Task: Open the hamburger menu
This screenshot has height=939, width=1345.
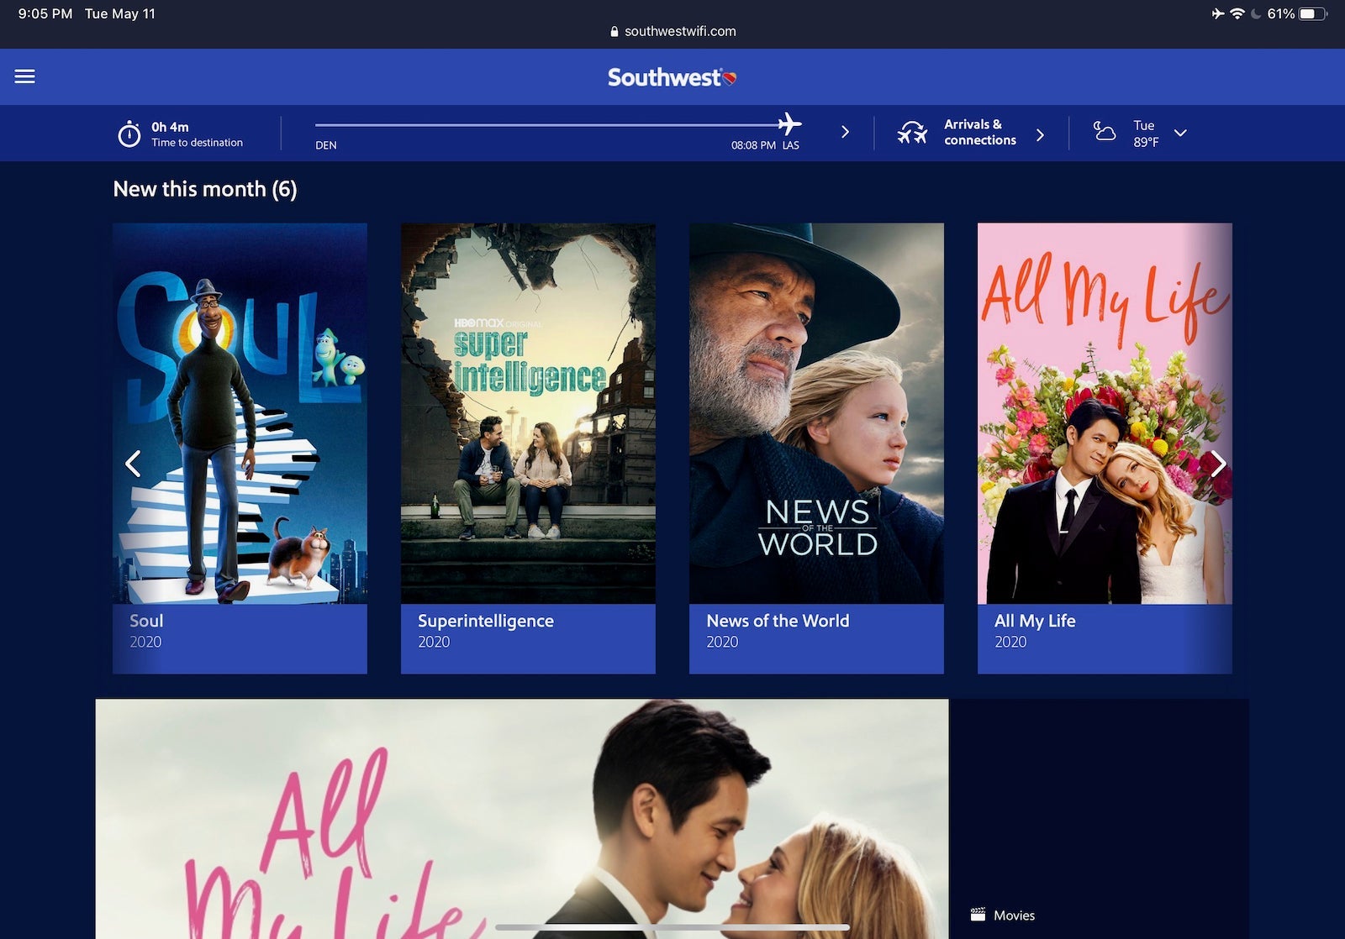Action: point(25,76)
